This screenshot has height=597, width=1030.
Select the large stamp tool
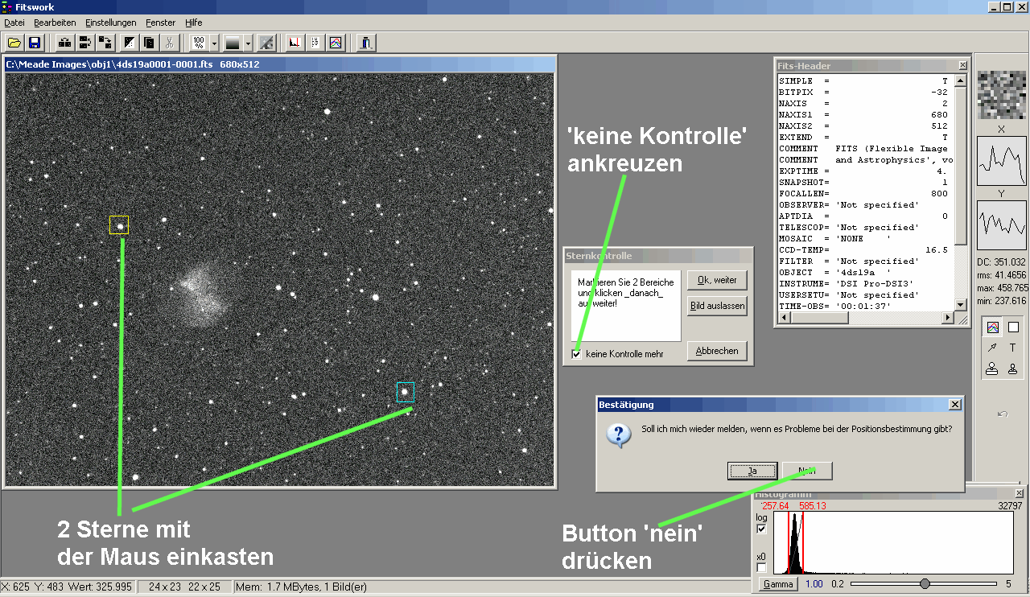(992, 368)
